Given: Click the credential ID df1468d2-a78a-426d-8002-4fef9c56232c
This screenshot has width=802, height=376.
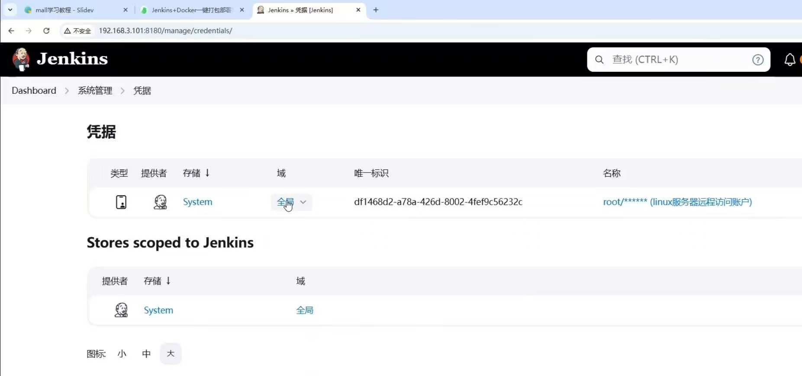Looking at the screenshot, I should (x=438, y=202).
